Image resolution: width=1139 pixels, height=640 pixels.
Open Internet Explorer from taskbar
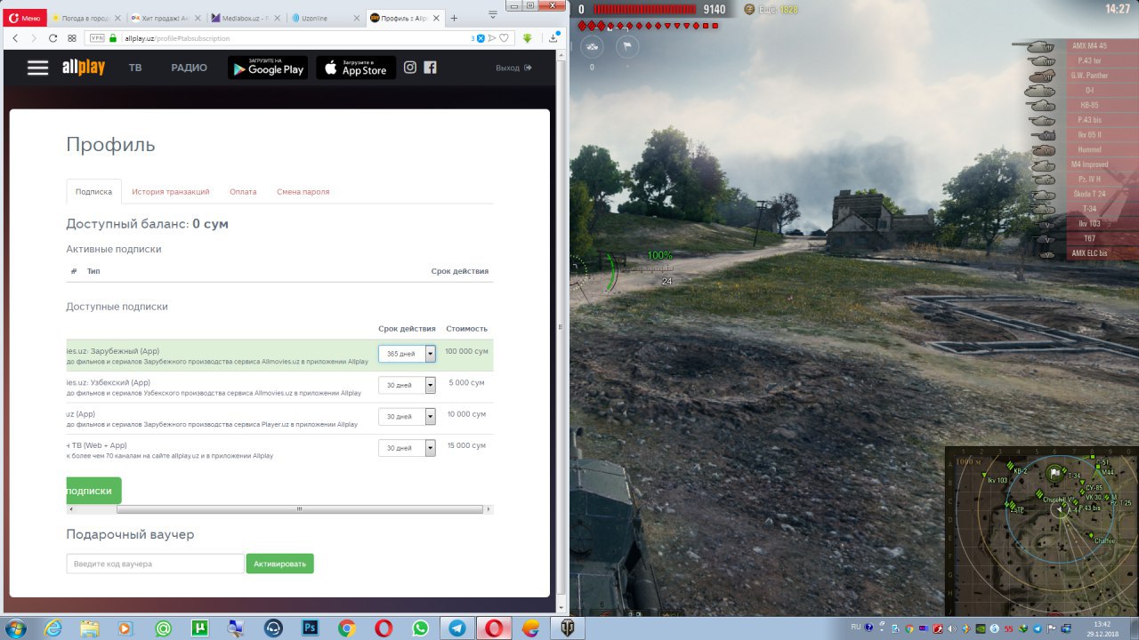click(53, 628)
